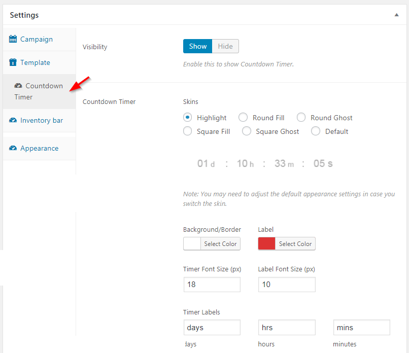Choose the Square Ghost skin
This screenshot has height=353, width=409.
pyautogui.click(x=247, y=131)
